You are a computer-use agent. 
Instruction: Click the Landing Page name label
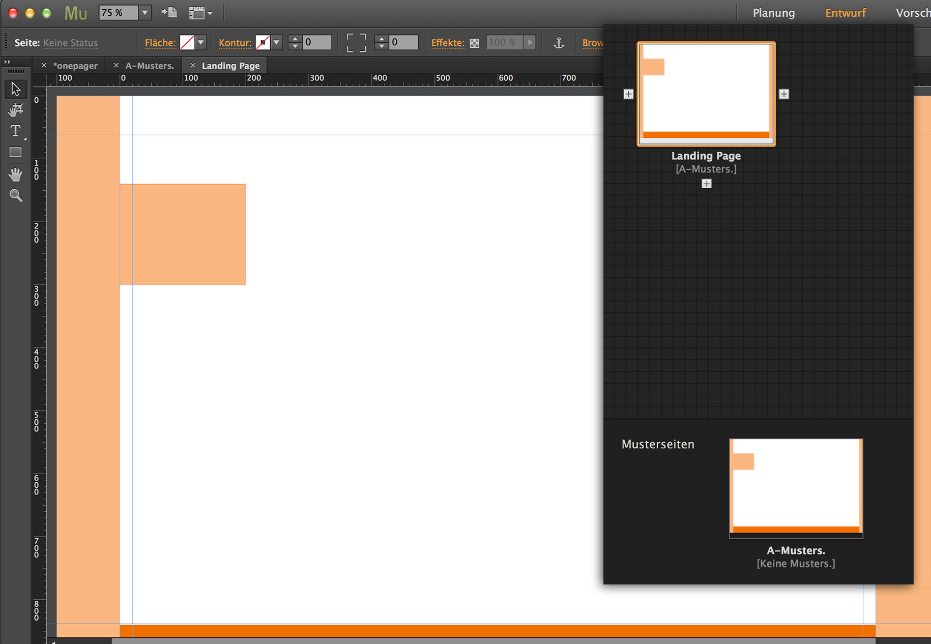click(x=706, y=156)
